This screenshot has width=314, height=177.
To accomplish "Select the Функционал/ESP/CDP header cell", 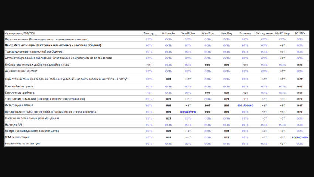I will click(20, 33).
